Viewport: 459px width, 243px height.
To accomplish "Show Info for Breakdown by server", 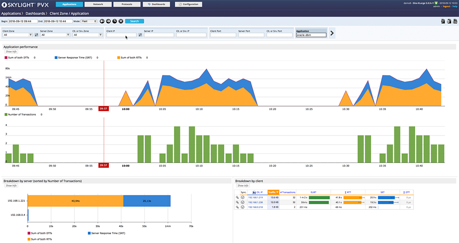I will click(11, 186).
